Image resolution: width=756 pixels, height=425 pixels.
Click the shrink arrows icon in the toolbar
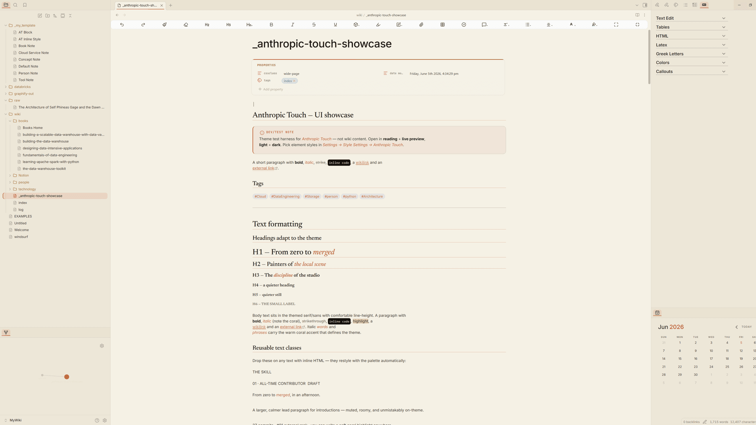[x=637, y=25]
